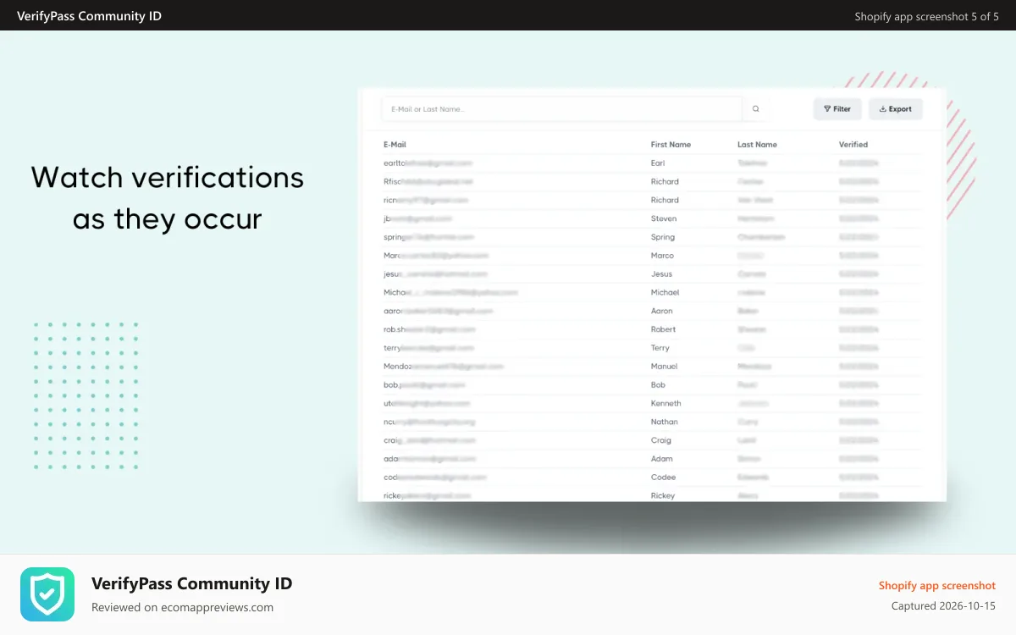
Task: Click the Reviewed on ecomappreviews.com text
Action: pyautogui.click(x=182, y=607)
